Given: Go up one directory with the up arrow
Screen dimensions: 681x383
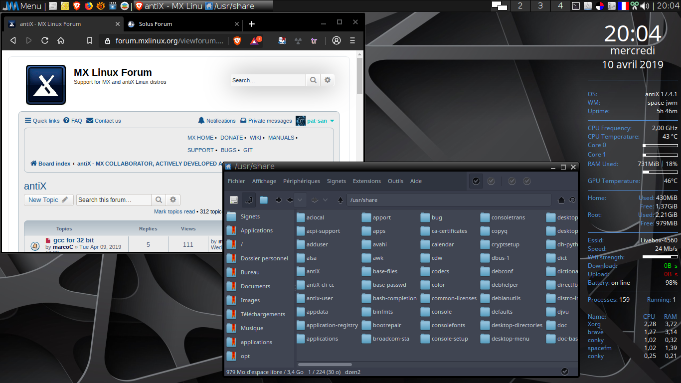Looking at the screenshot, I should (340, 200).
